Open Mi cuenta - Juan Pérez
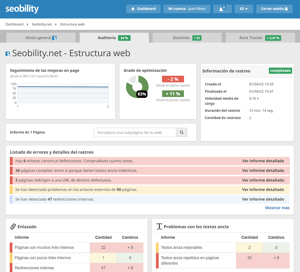This screenshot has width=300, height=272. tap(187, 9)
